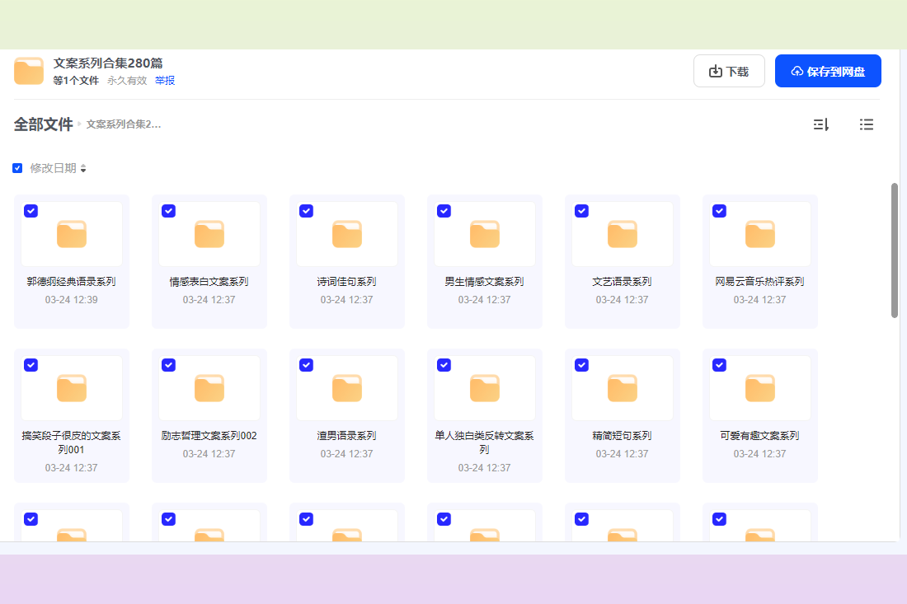The image size is (907, 604).
Task: Click the 诗词佳句系列 folder name
Action: tap(347, 282)
